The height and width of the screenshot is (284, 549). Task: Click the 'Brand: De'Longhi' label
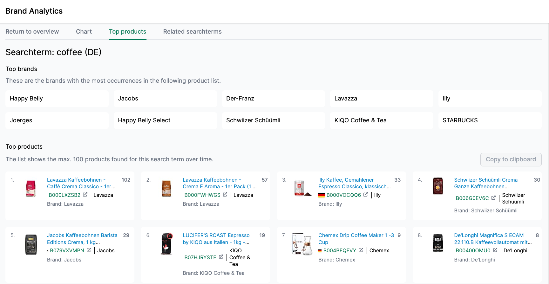[474, 260]
